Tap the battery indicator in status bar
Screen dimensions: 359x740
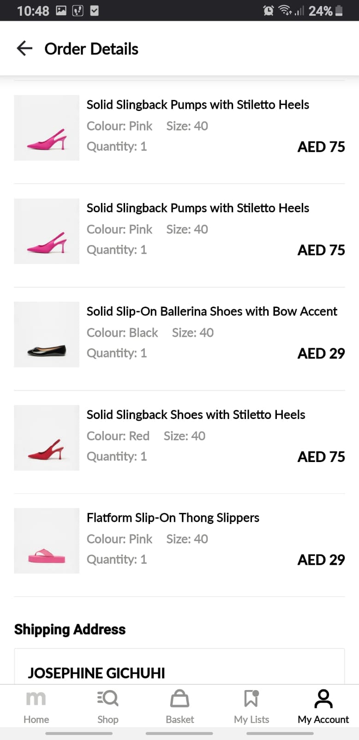pos(339,11)
